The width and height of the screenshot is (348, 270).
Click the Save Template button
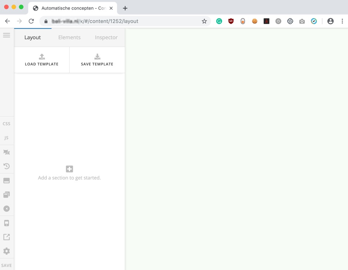(x=97, y=60)
